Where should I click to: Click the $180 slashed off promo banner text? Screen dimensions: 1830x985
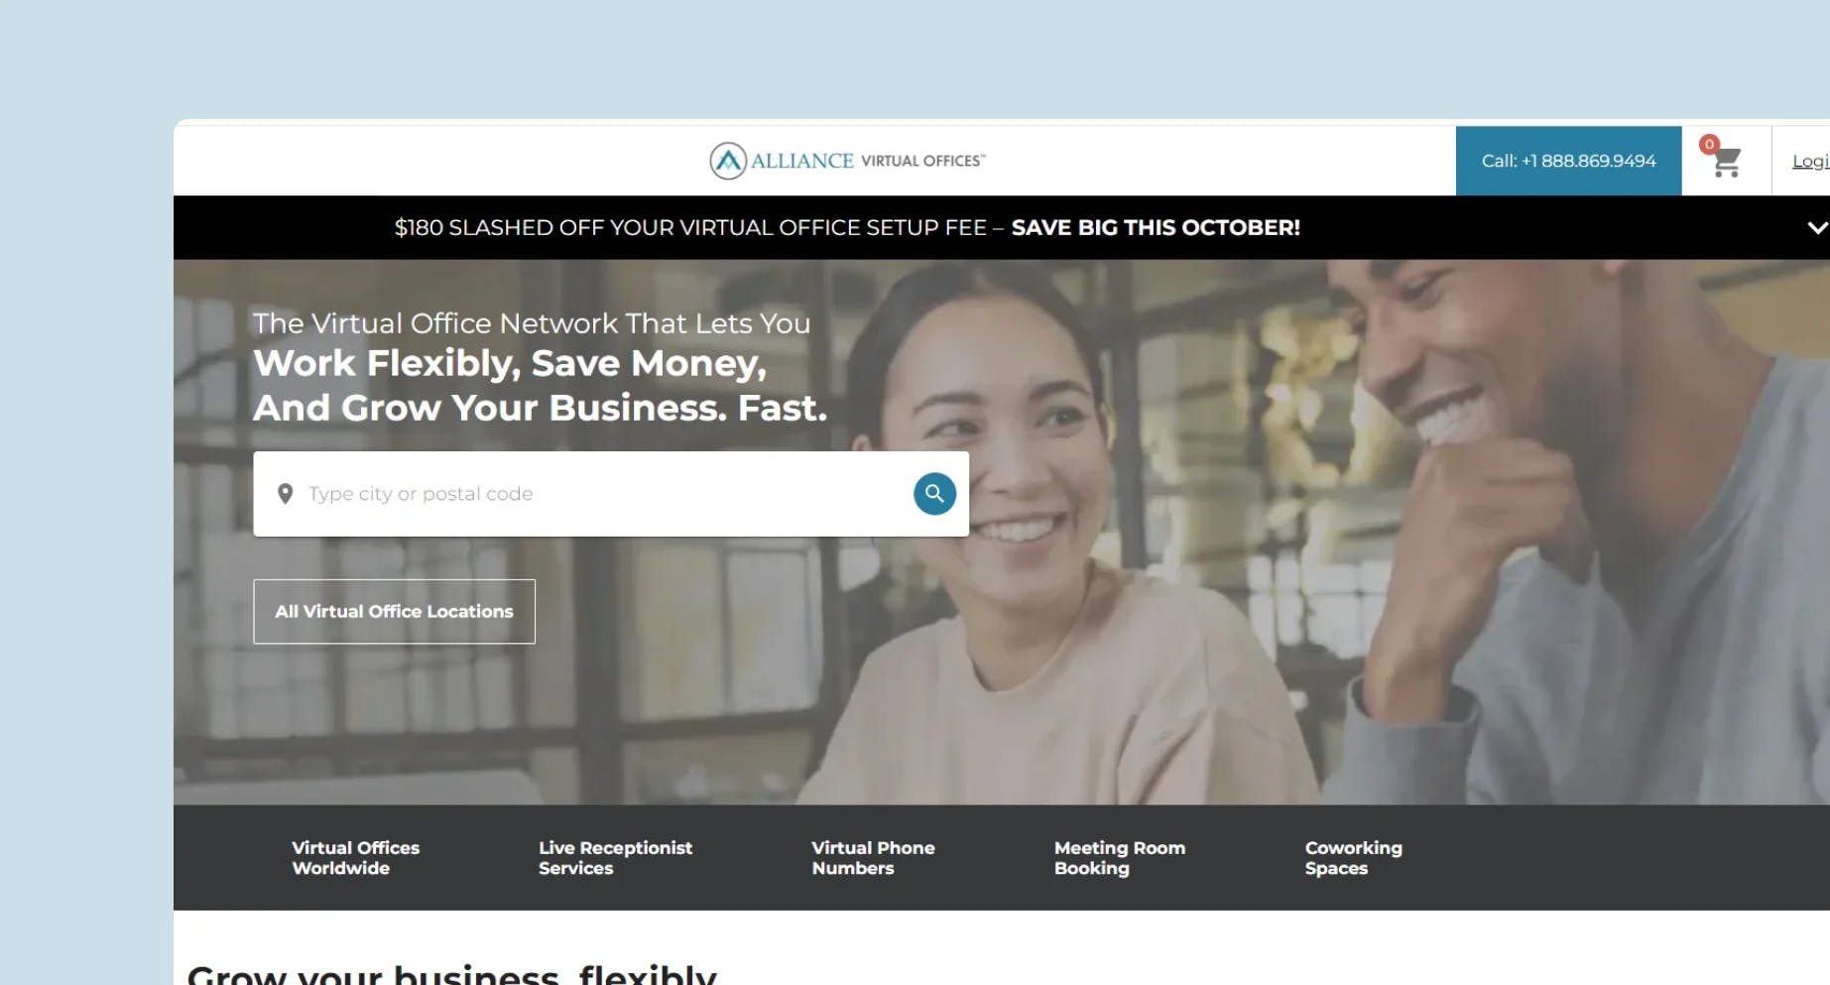click(690, 228)
